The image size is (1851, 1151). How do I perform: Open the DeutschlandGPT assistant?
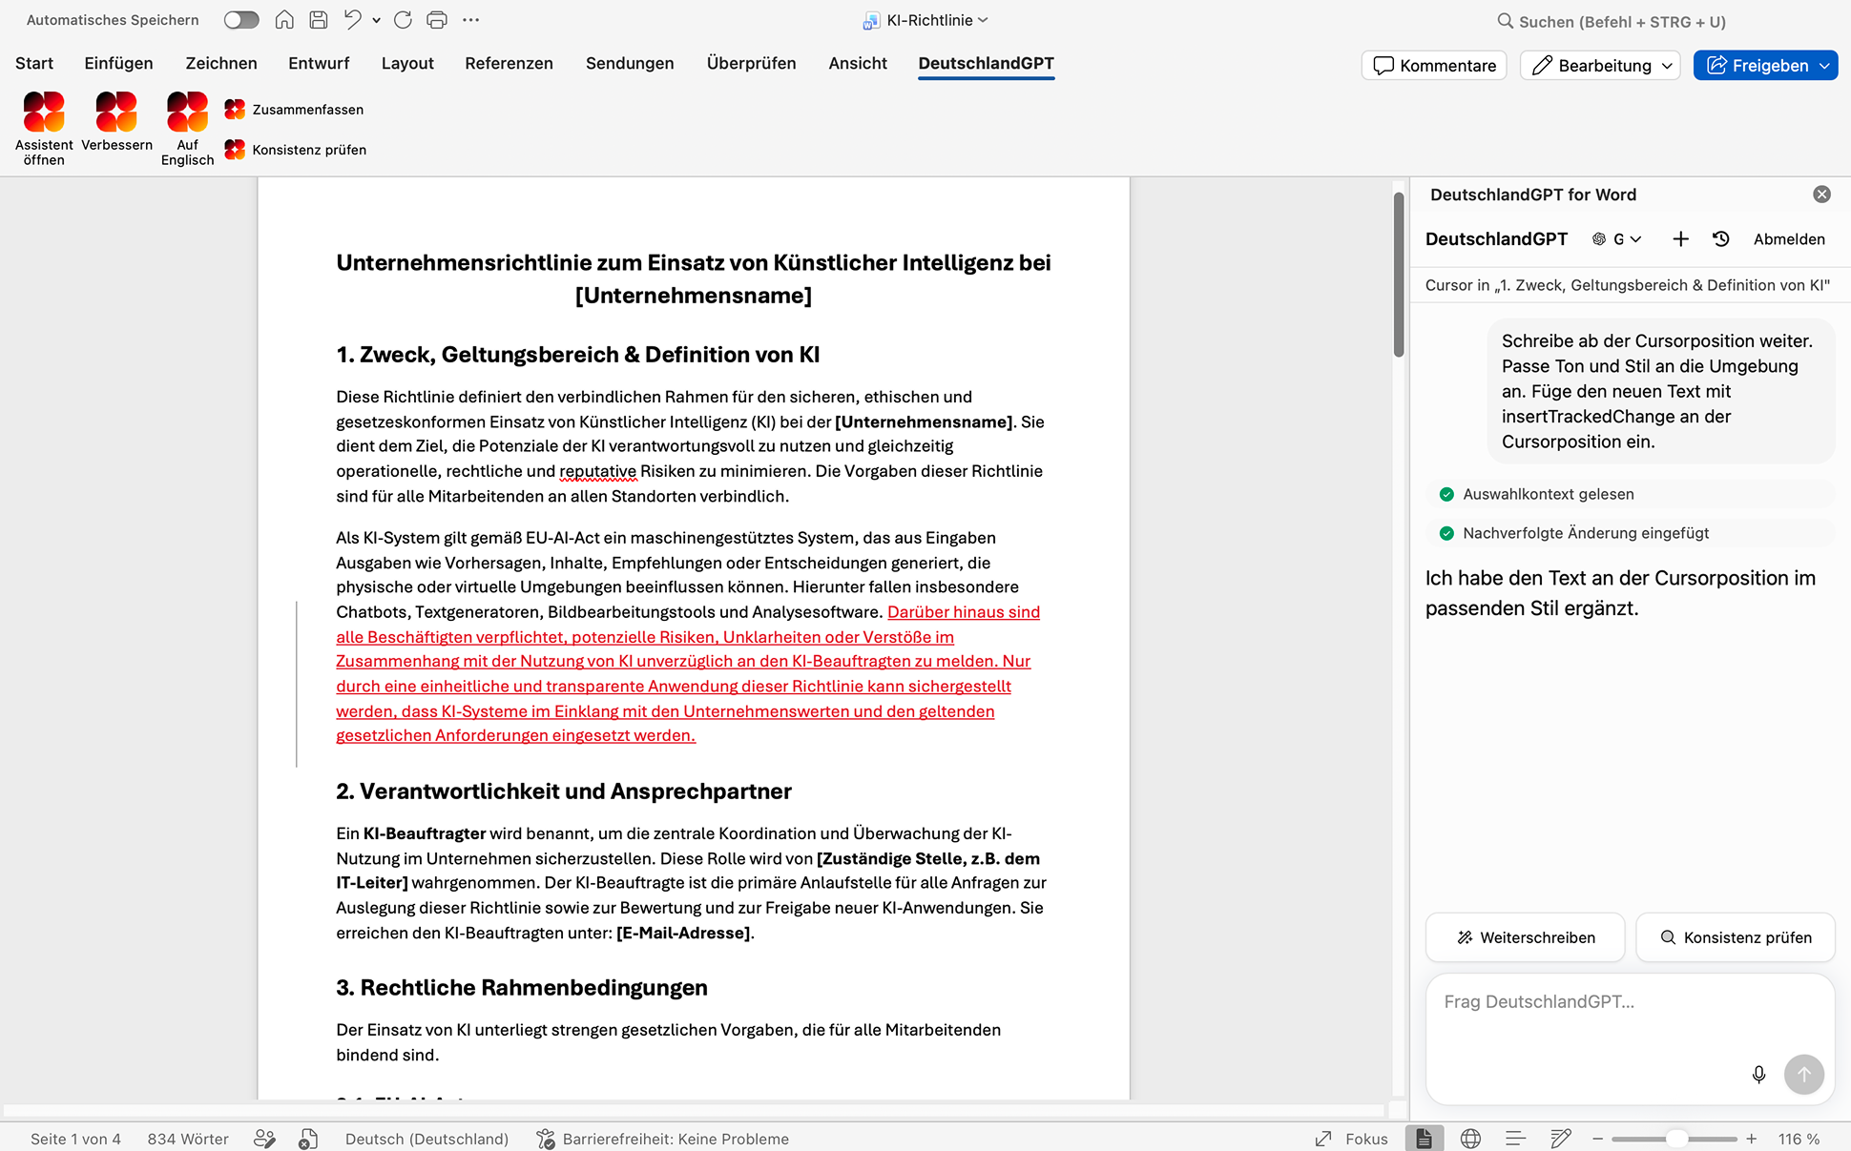44,128
